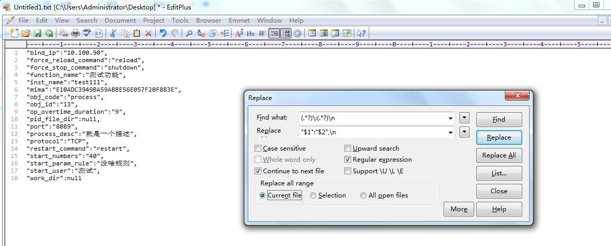Screen dimensions: 611x246
Task: Click the Find in Files icon
Action: (x=212, y=33)
